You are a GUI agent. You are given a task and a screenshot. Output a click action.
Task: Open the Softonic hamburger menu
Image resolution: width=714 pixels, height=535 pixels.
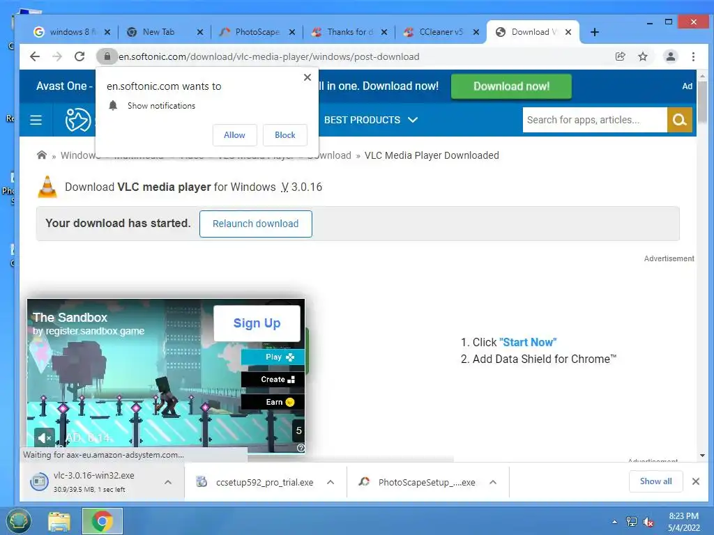tap(36, 120)
